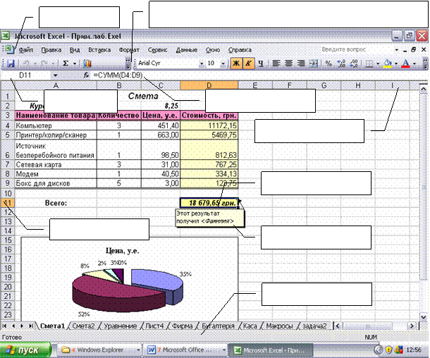
Task: Expand Undo history dropdown arrow
Action: 35,64
